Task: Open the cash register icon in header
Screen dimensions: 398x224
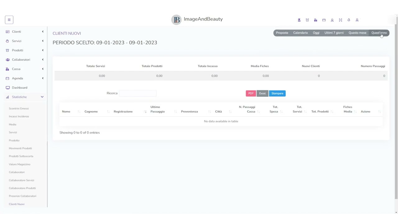Action: pyautogui.click(x=316, y=20)
